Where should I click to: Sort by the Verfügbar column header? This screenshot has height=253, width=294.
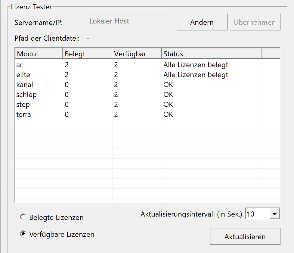137,54
